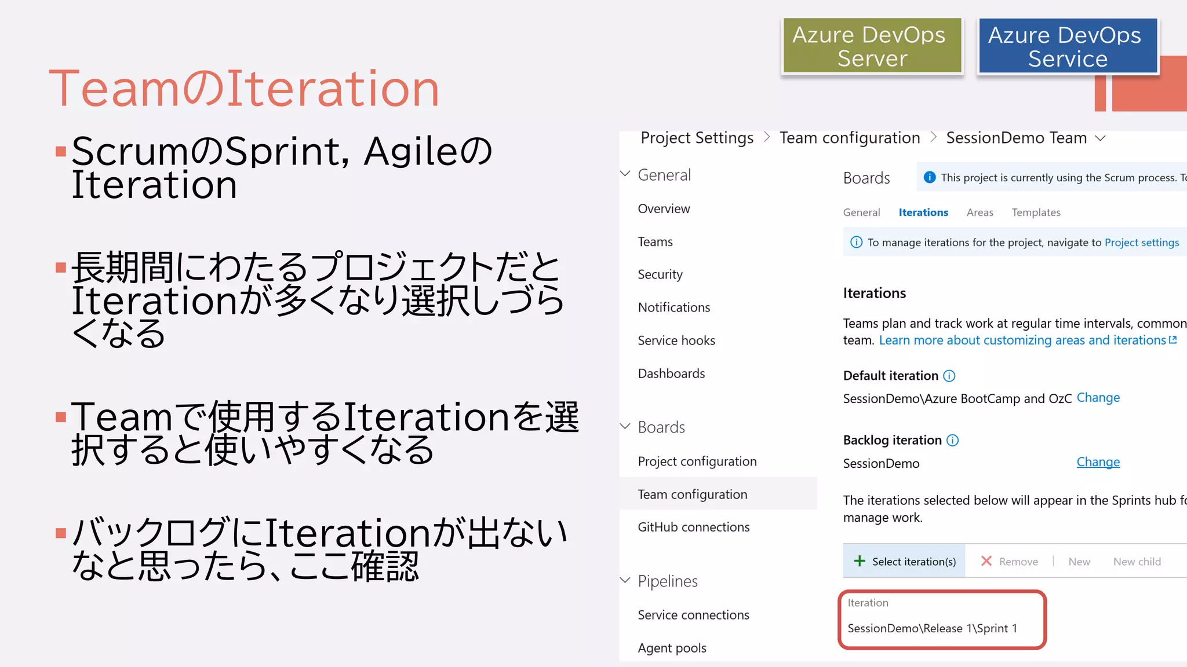Click Change next to Backlog iteration

pyautogui.click(x=1098, y=462)
